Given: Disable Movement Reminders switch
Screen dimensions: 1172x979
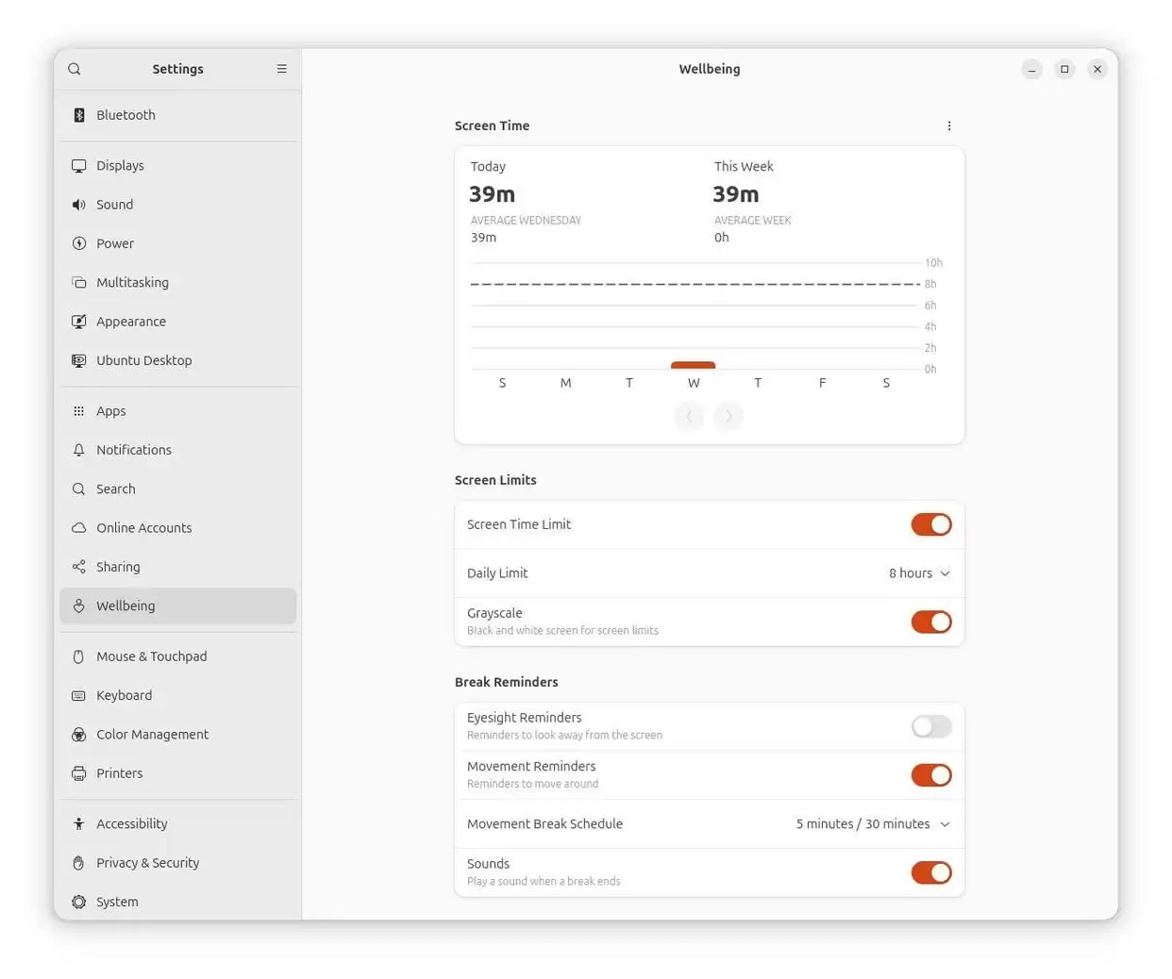Looking at the screenshot, I should 931,775.
